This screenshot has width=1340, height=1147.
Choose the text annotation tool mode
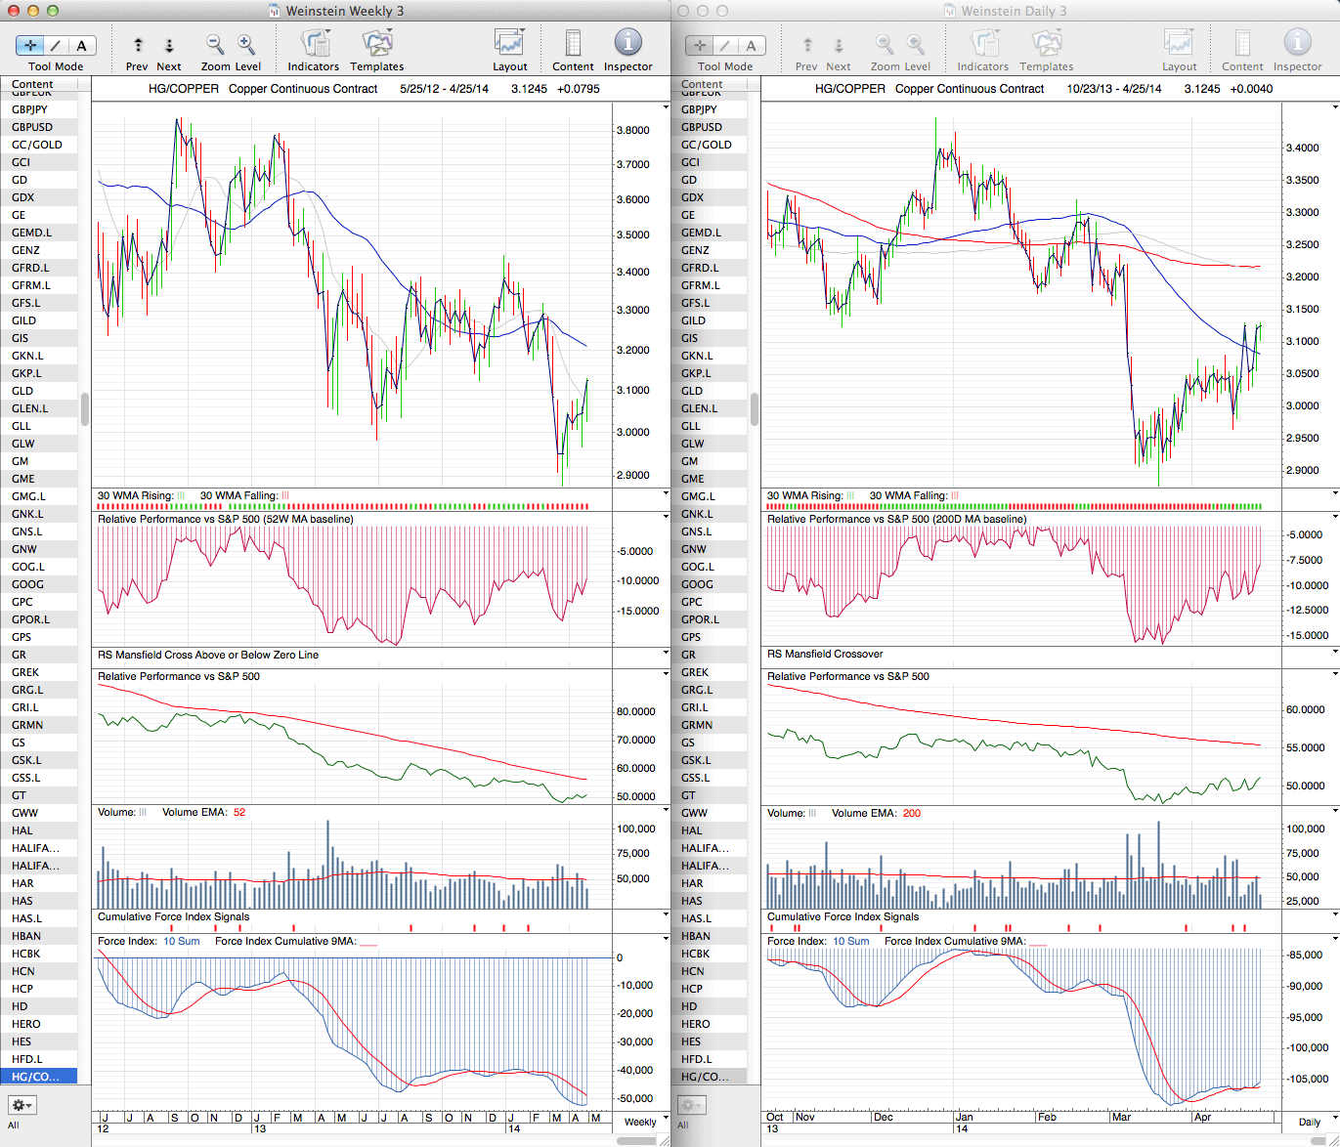(x=81, y=45)
